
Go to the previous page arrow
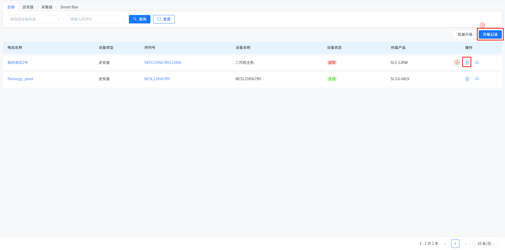tap(445, 244)
